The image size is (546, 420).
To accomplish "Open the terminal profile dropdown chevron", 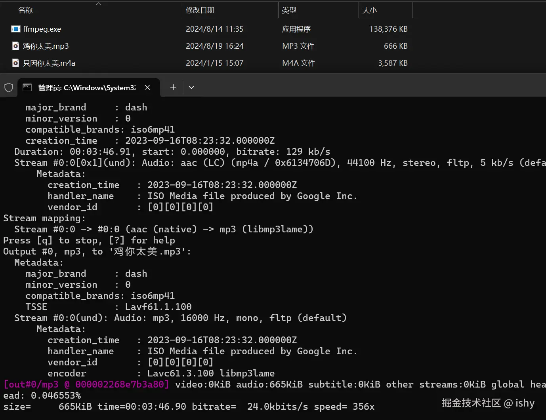I will 191,87.
